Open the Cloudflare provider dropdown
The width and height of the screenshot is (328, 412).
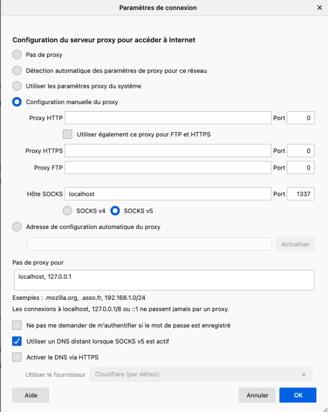[x=201, y=374]
